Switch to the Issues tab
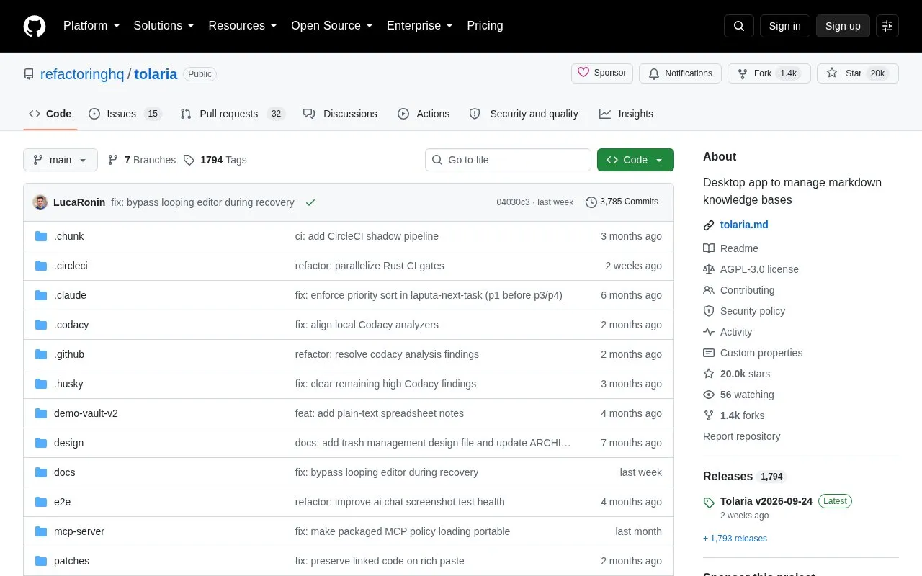 tap(125, 114)
